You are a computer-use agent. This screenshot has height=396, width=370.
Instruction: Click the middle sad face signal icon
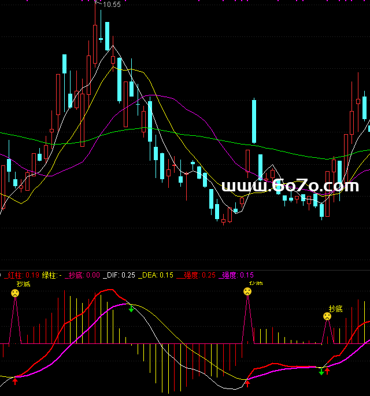247,291
